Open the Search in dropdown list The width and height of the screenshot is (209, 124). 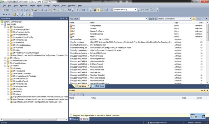point(191,19)
